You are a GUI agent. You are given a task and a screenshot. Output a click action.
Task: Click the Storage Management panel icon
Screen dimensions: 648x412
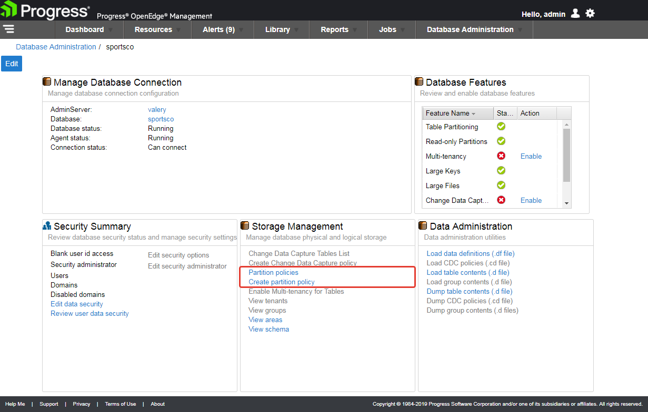[x=245, y=226]
